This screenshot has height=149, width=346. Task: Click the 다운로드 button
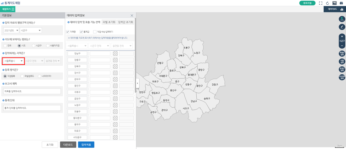[x=68, y=145]
